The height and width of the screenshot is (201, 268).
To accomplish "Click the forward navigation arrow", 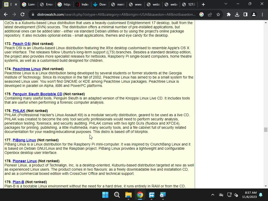I will click(14, 15).
